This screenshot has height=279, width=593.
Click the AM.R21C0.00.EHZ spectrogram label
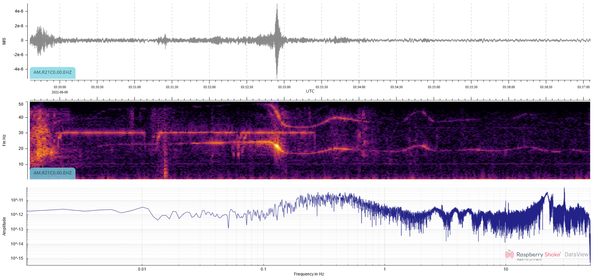[x=53, y=173]
